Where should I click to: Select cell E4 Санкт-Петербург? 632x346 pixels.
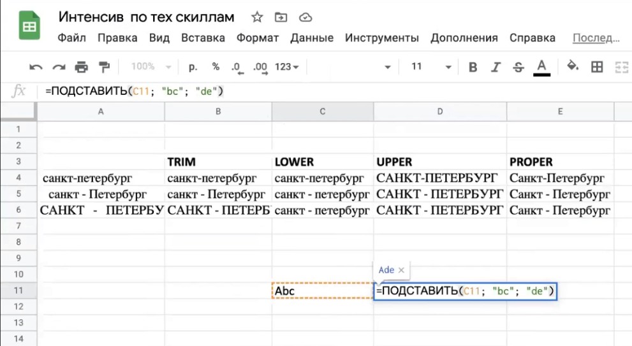561,178
